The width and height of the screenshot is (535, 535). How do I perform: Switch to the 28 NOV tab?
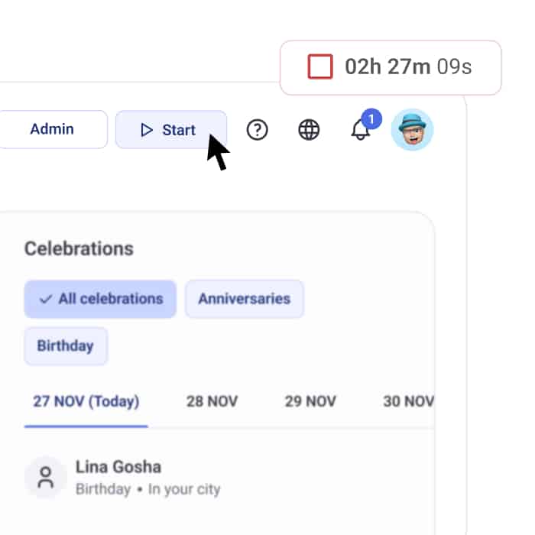point(212,402)
